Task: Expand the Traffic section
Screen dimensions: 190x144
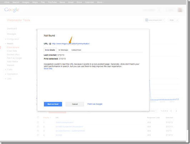Action: (10, 70)
